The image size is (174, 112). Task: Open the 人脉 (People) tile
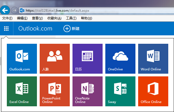[x=54, y=58]
